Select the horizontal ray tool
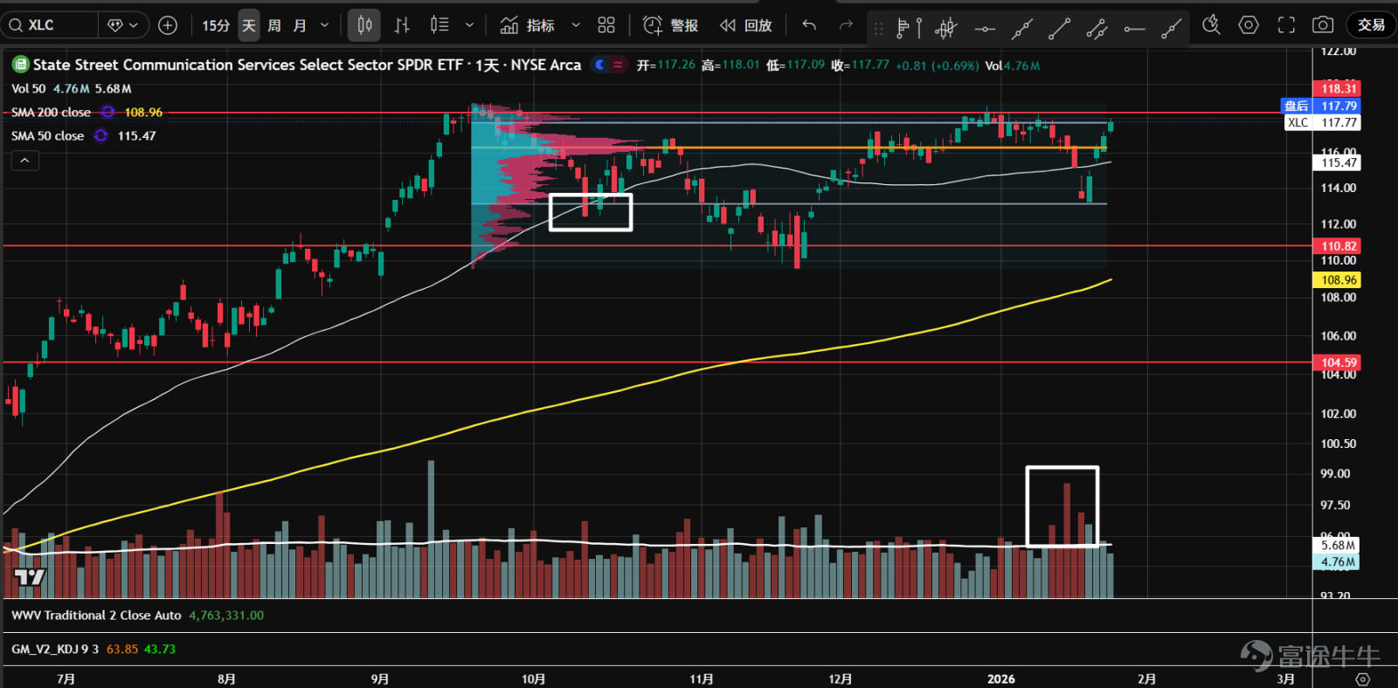1398x688 pixels. pos(1134,29)
